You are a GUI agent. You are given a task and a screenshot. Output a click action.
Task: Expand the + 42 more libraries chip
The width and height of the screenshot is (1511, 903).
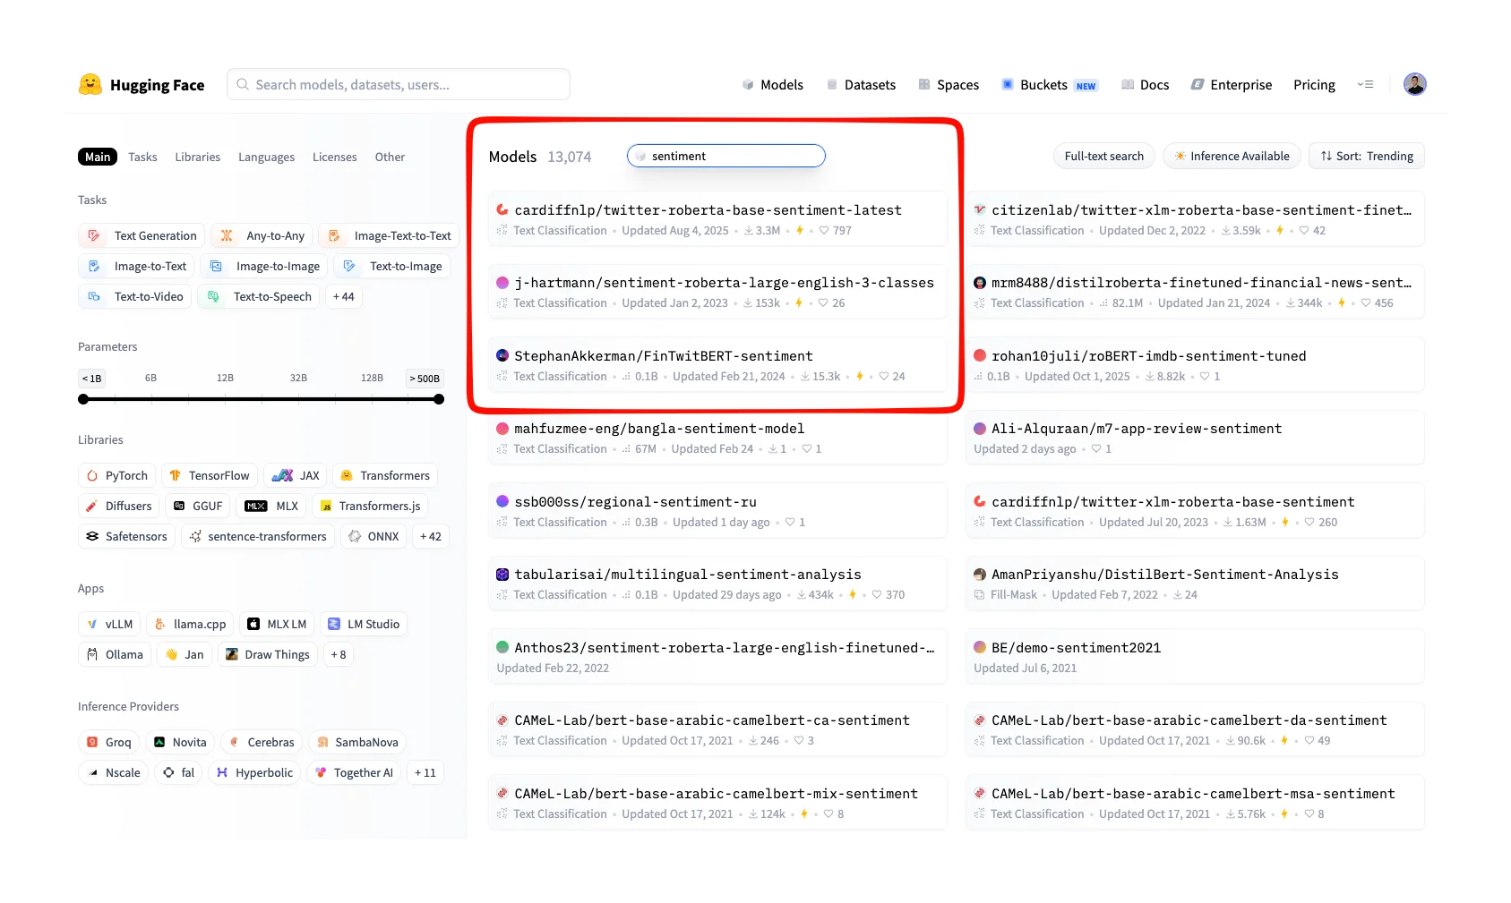click(431, 536)
